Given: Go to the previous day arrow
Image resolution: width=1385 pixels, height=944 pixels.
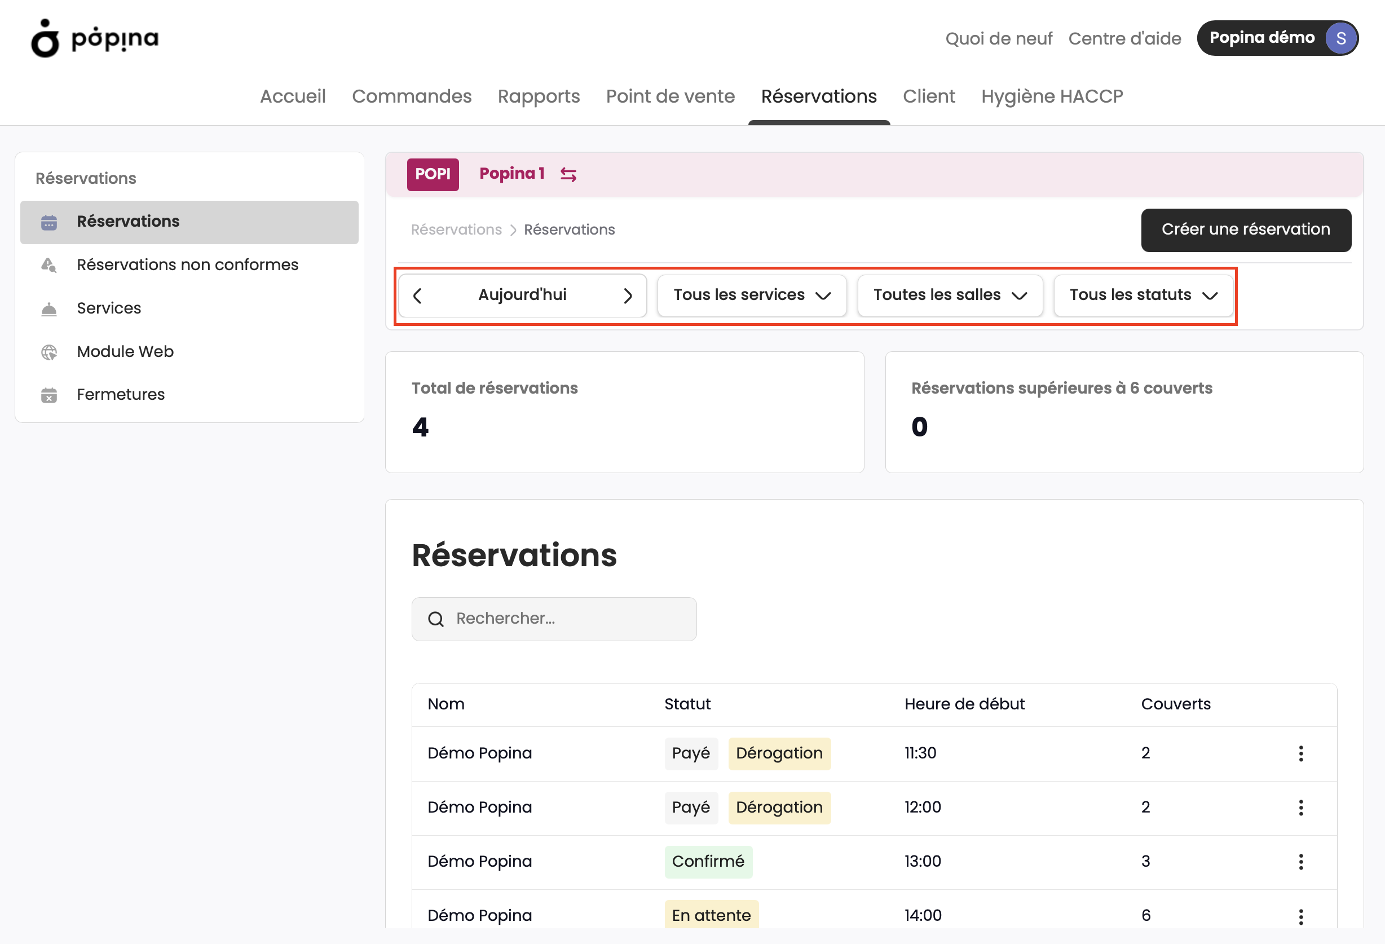Looking at the screenshot, I should [x=417, y=295].
